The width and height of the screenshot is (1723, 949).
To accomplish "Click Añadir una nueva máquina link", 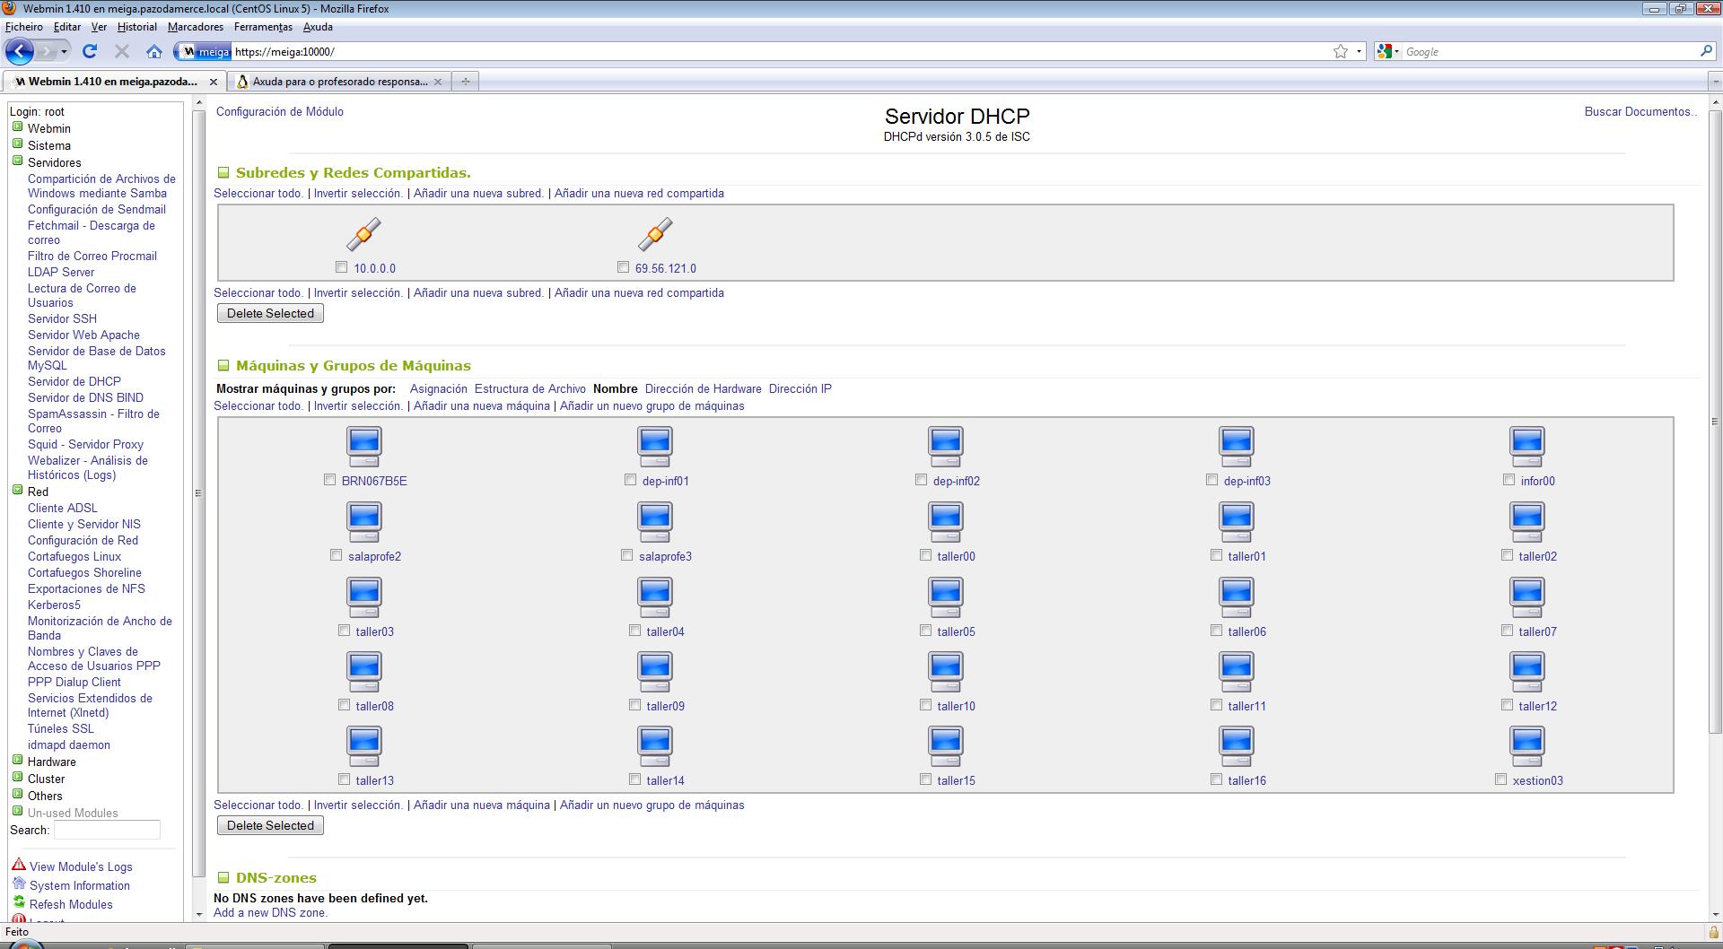I will pyautogui.click(x=481, y=406).
